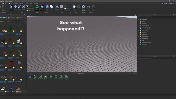Open the Color dropdown arrow
The width and height of the screenshot is (176, 99).
pyautogui.click(x=62, y=11)
